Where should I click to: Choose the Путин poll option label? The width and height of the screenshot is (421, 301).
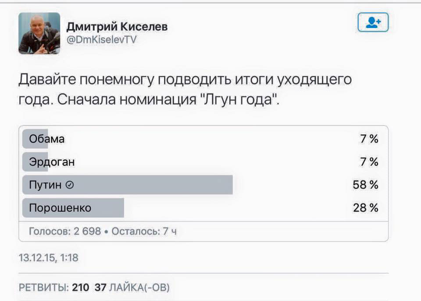[45, 185]
